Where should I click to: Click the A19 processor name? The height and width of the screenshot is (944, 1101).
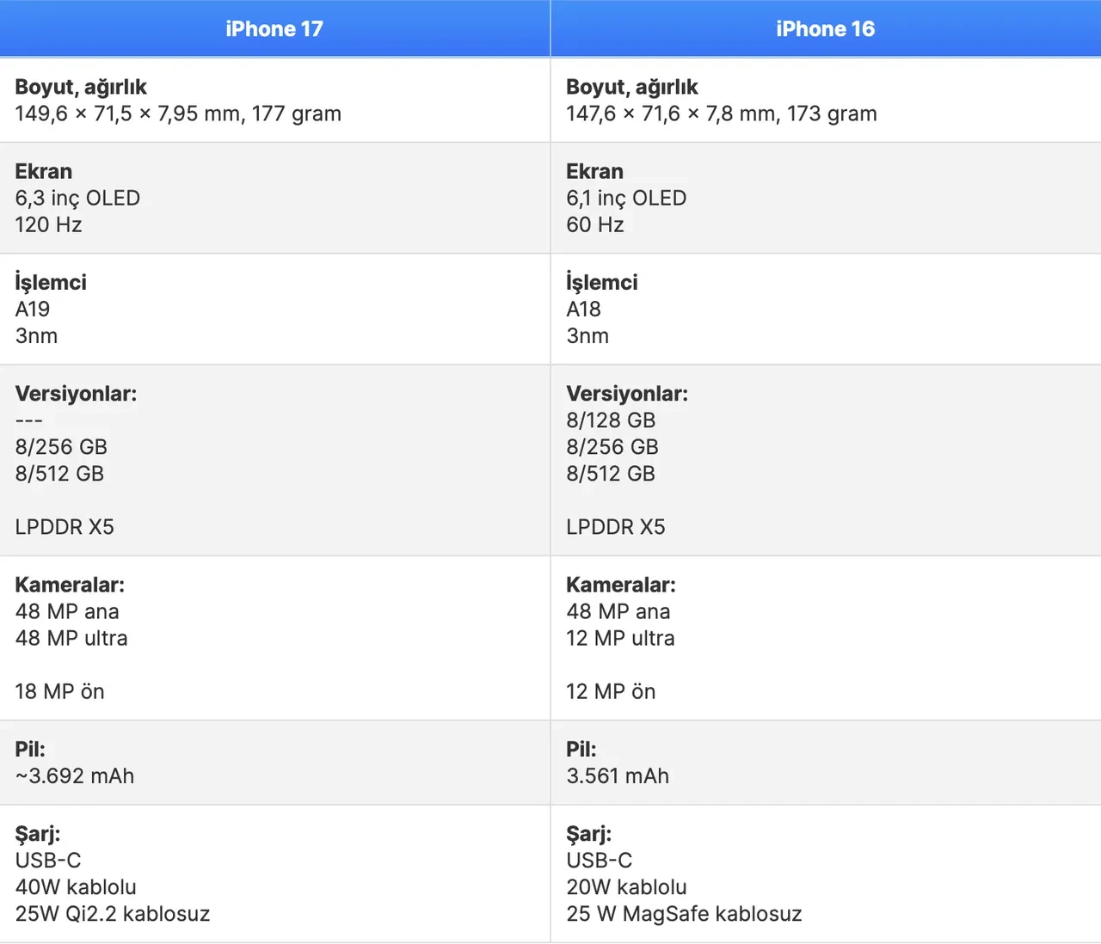pyautogui.click(x=33, y=309)
